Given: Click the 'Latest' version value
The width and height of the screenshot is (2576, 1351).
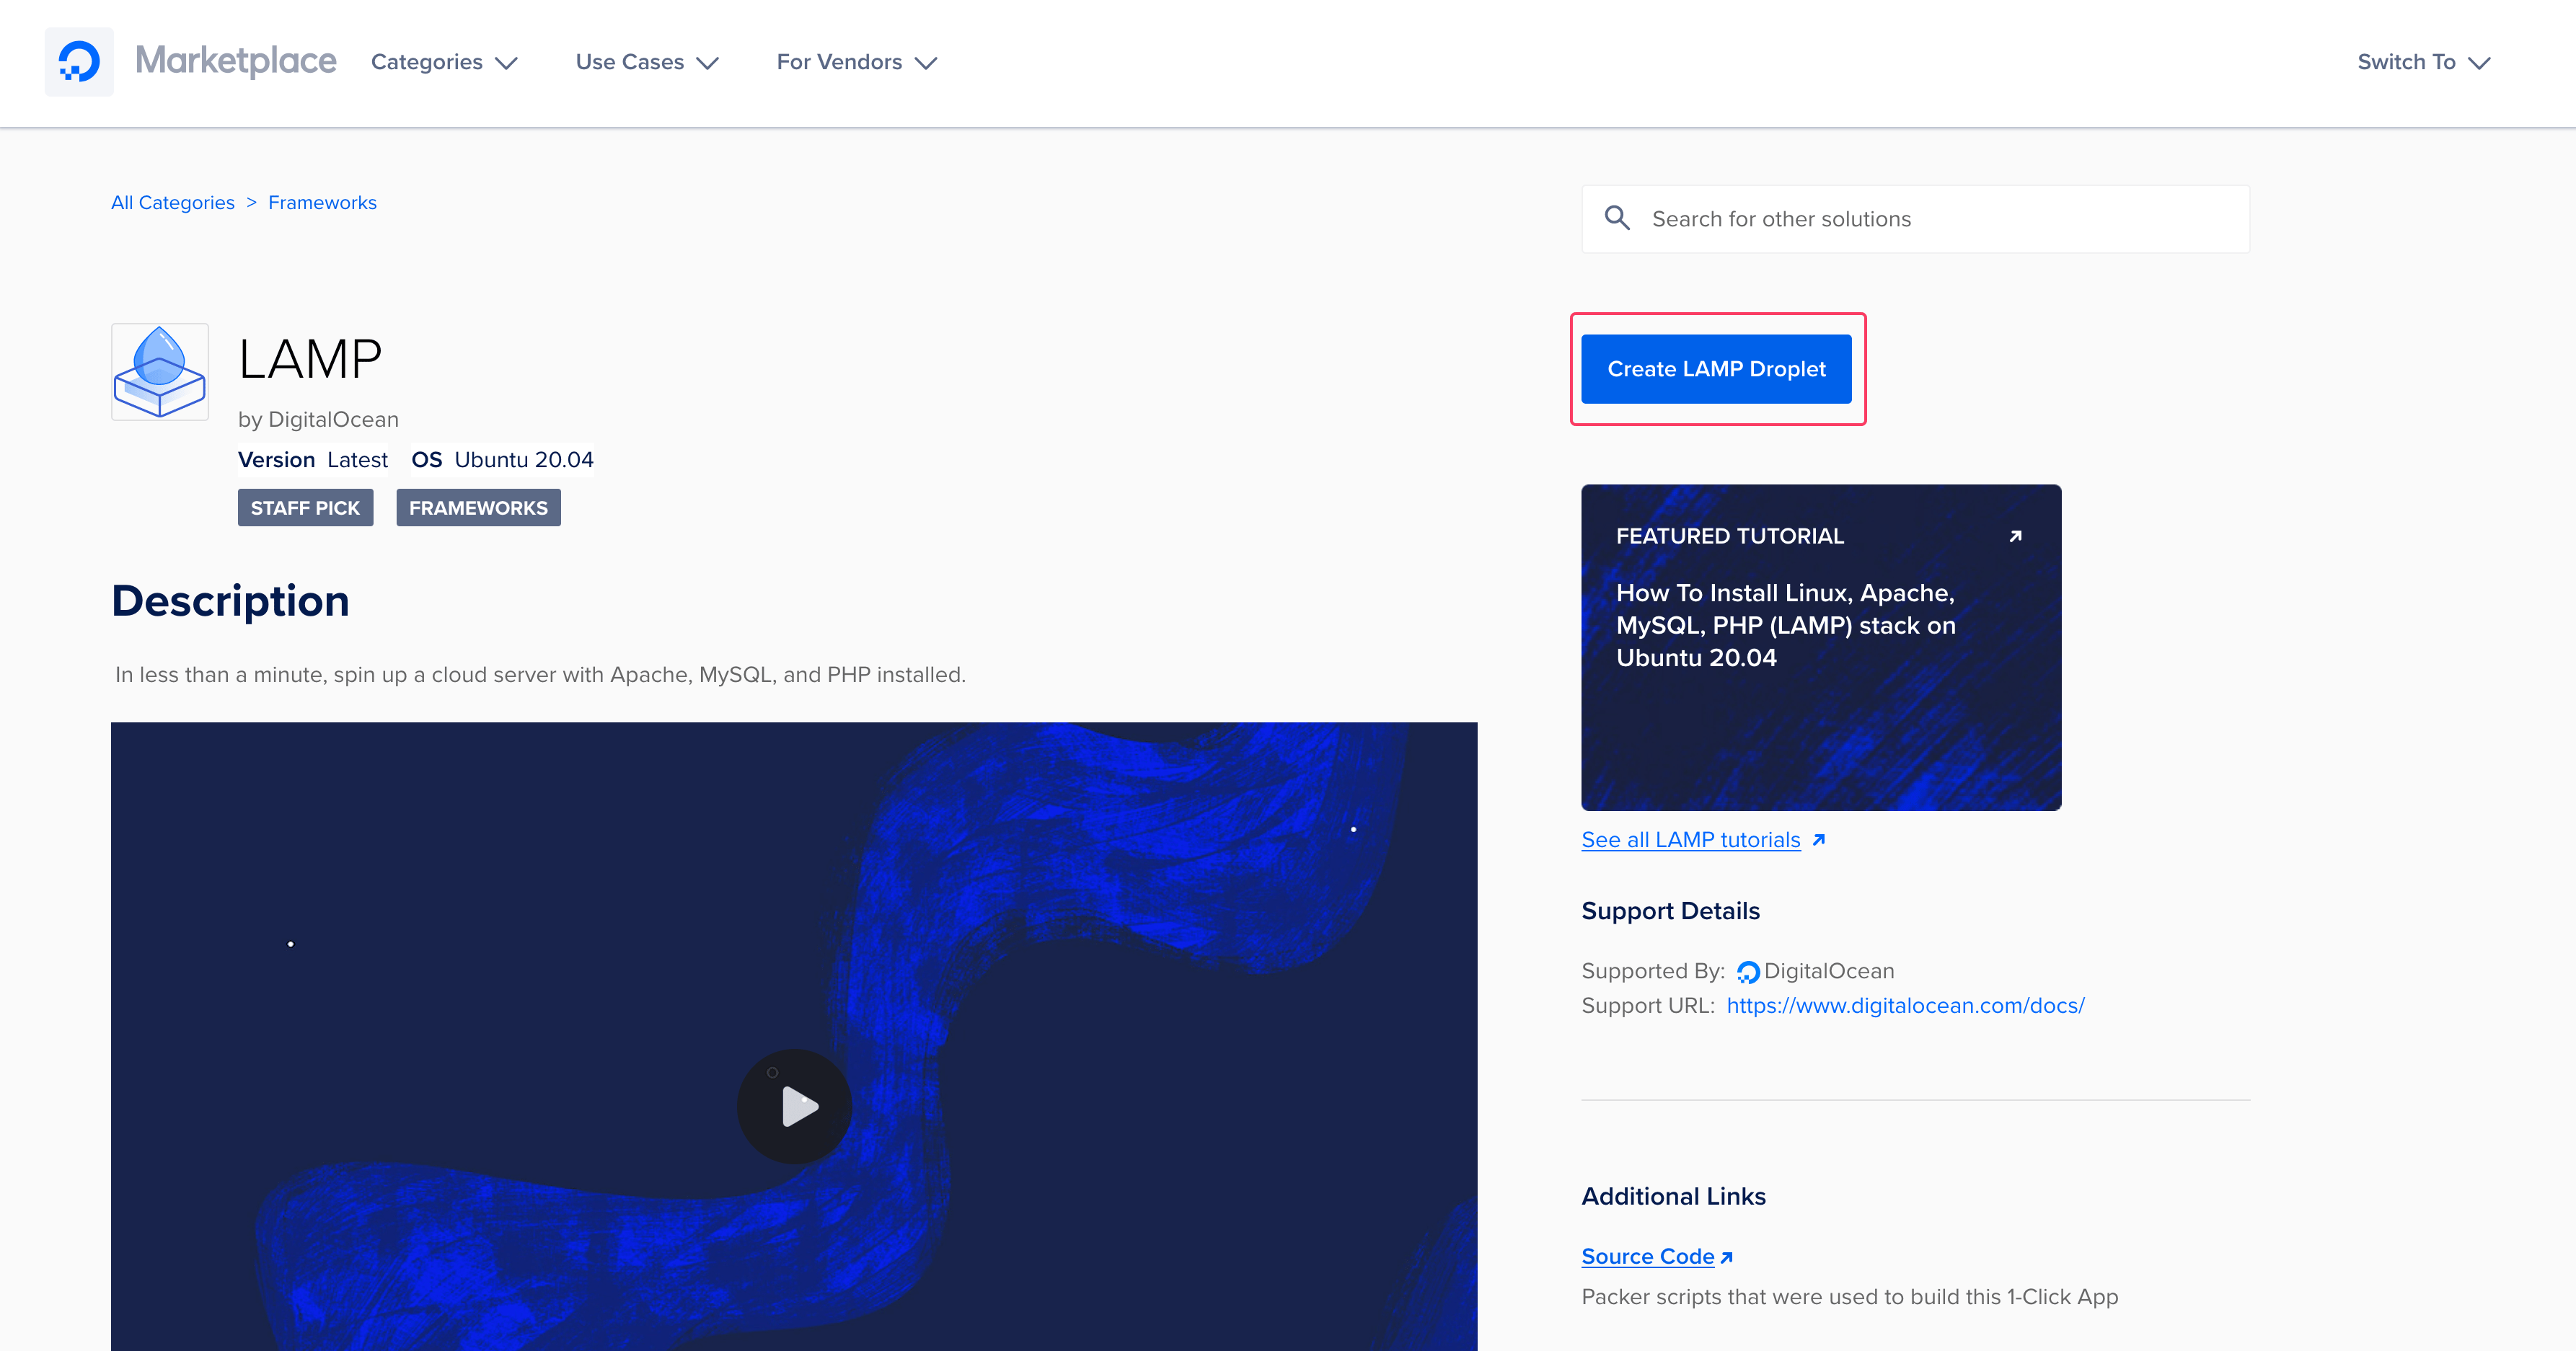Looking at the screenshot, I should (x=357, y=460).
